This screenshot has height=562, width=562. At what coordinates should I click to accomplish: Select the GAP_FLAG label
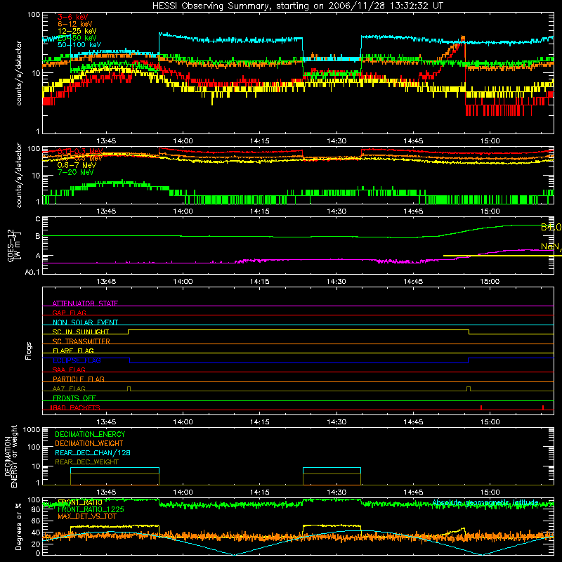pos(69,313)
